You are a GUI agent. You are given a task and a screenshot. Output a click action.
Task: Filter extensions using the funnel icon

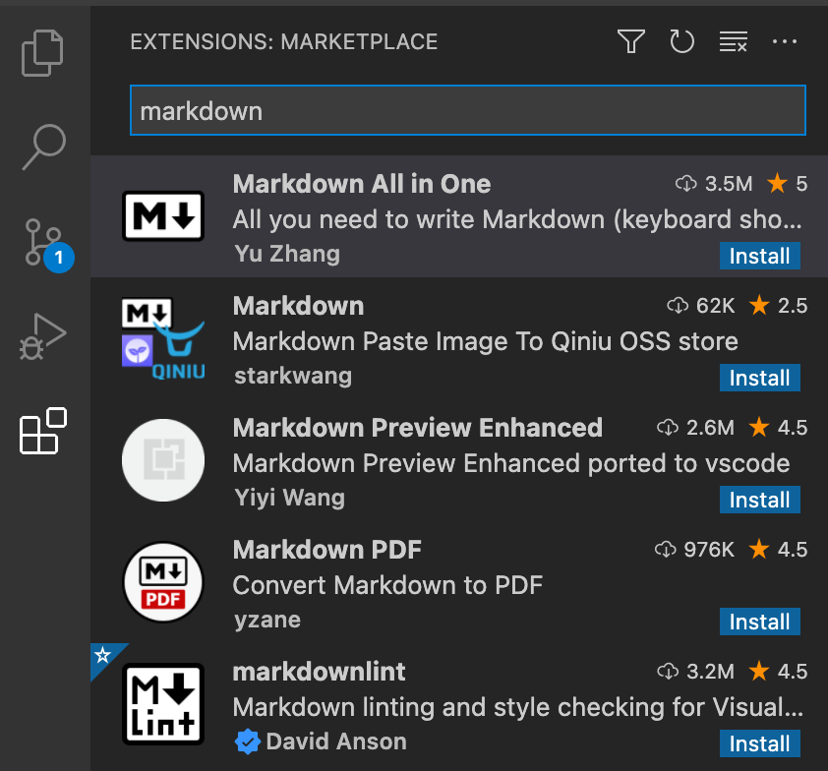(631, 41)
